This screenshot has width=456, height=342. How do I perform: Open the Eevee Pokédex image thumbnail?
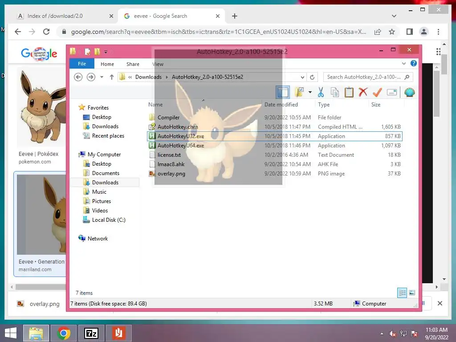pyautogui.click(x=41, y=107)
